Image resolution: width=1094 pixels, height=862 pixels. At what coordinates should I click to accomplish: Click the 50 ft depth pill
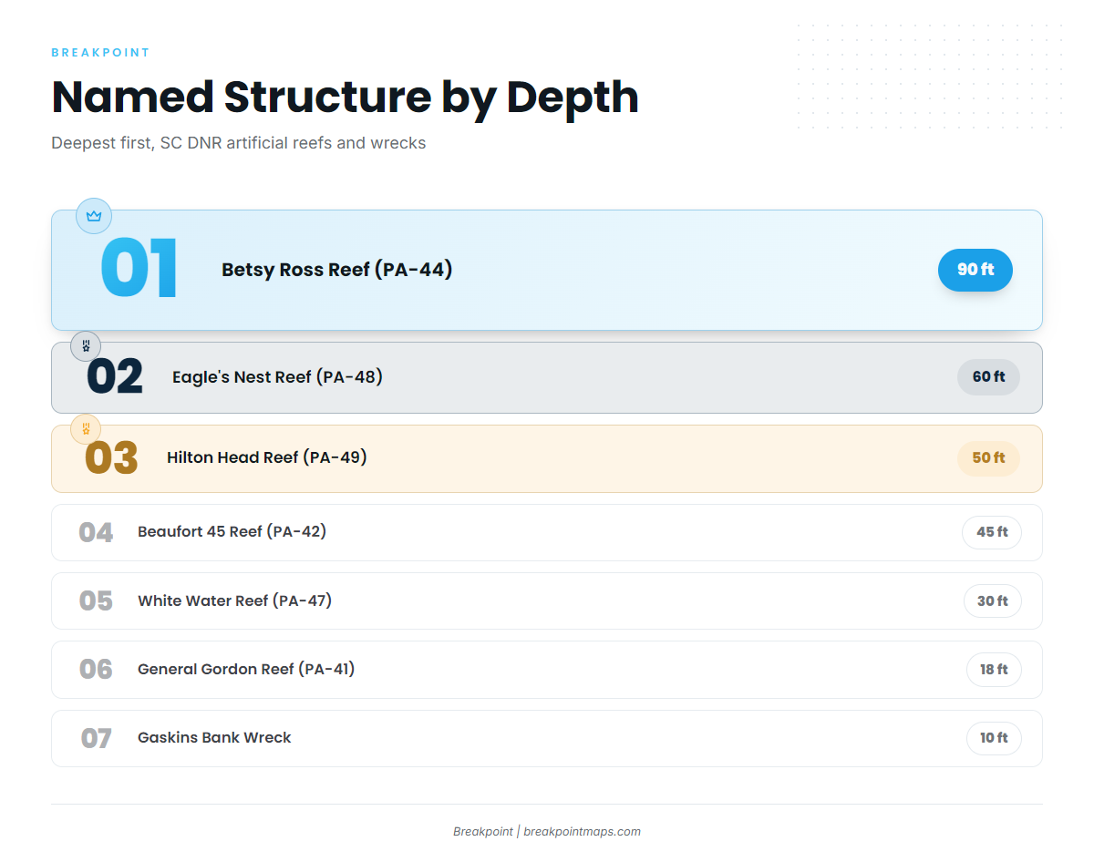[988, 458]
